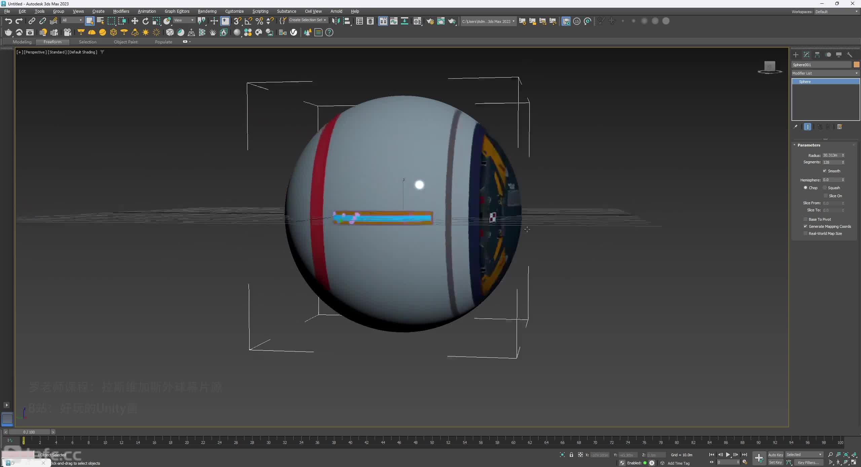The image size is (861, 467).
Task: Click the Redo arrow icon
Action: (x=19, y=21)
